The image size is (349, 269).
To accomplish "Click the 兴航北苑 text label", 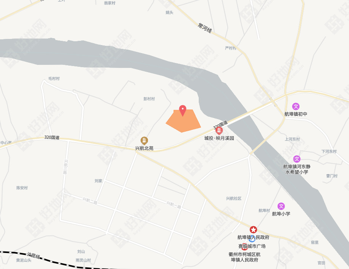I will [x=144, y=148].
